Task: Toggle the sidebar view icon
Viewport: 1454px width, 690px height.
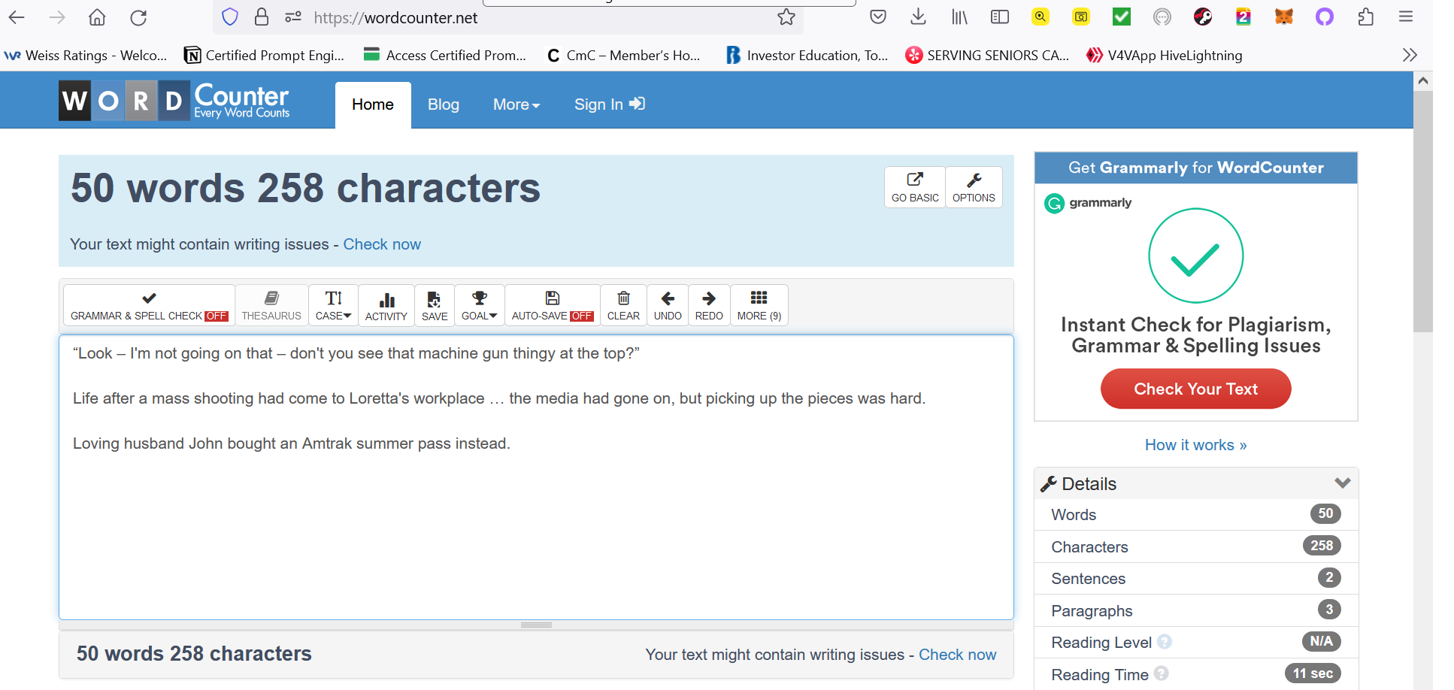Action: (x=1000, y=17)
